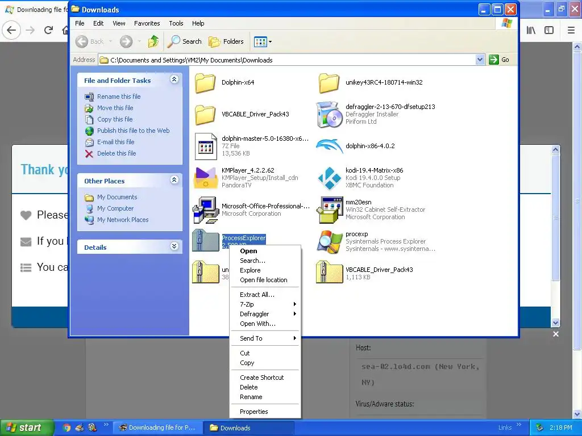Expand the Send To submenu
The width and height of the screenshot is (582, 436).
[265, 338]
